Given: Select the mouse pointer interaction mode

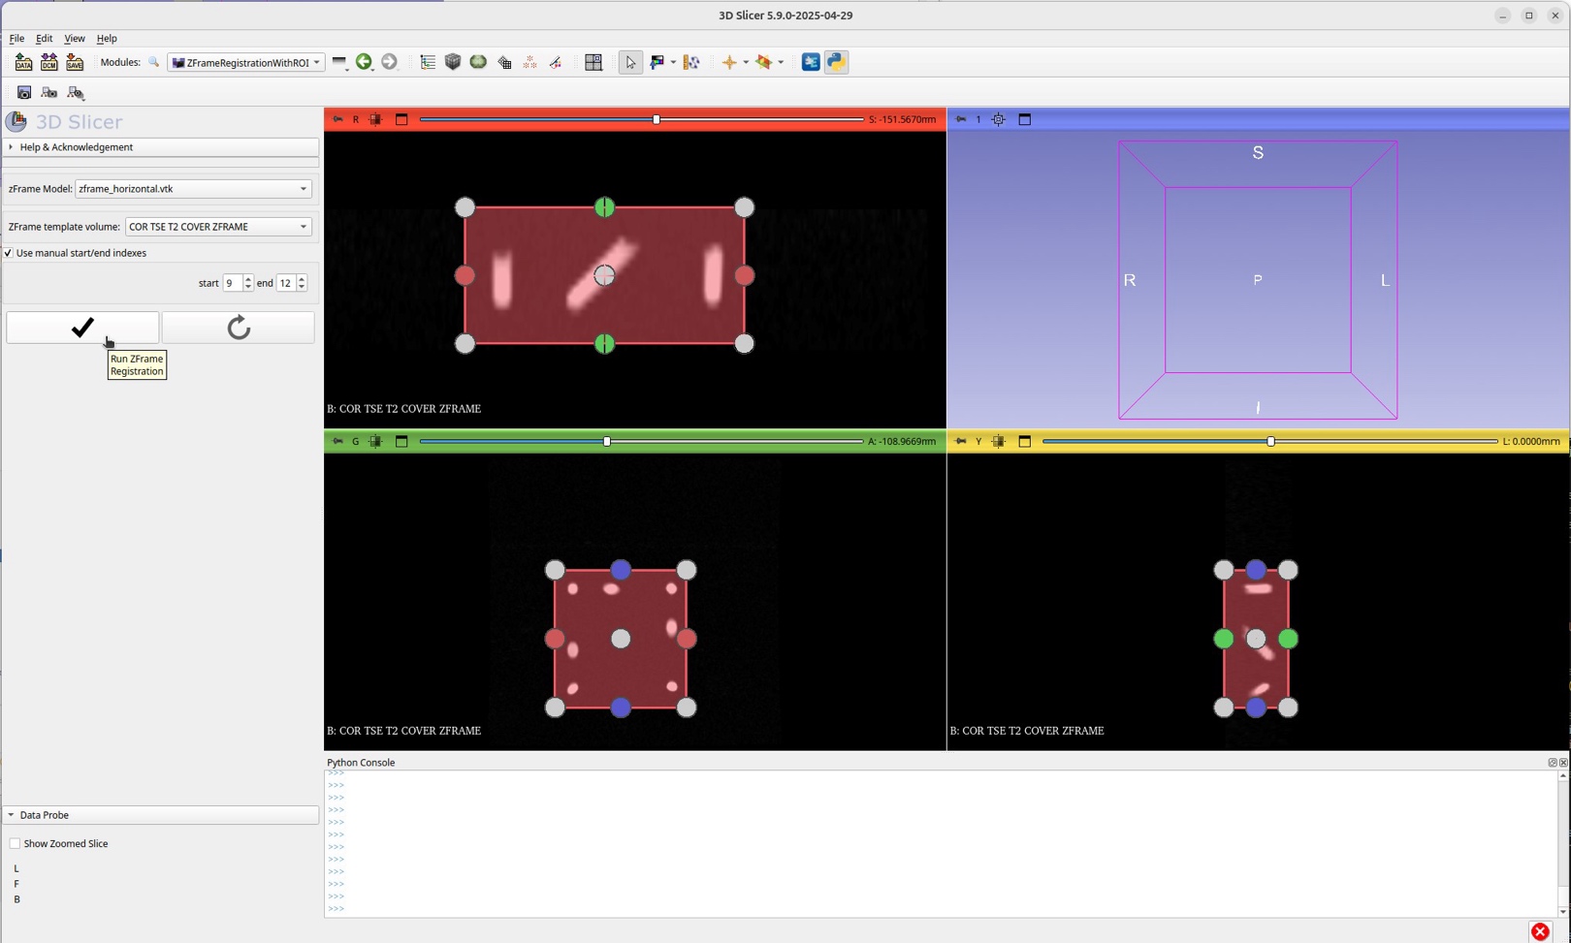Looking at the screenshot, I should pos(630,62).
